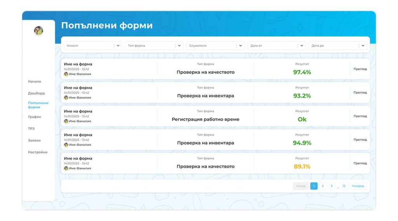
Task: Click the avatar beside Име Фамилия in Ok row
Action: [x=66, y=121]
